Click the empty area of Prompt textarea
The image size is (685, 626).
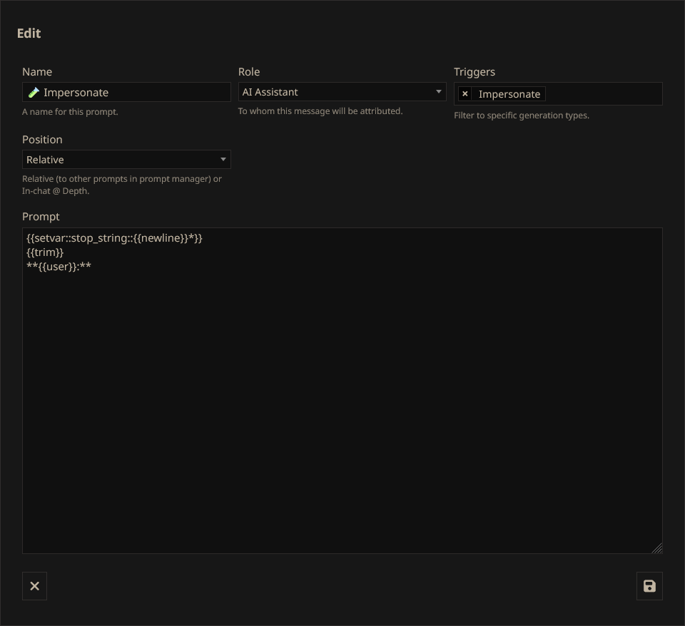[342, 414]
